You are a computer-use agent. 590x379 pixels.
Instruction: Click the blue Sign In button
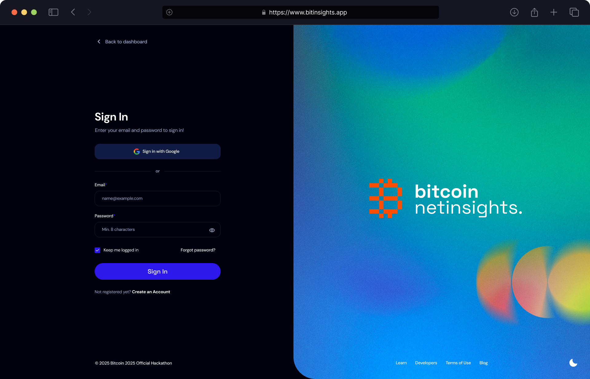tap(158, 271)
